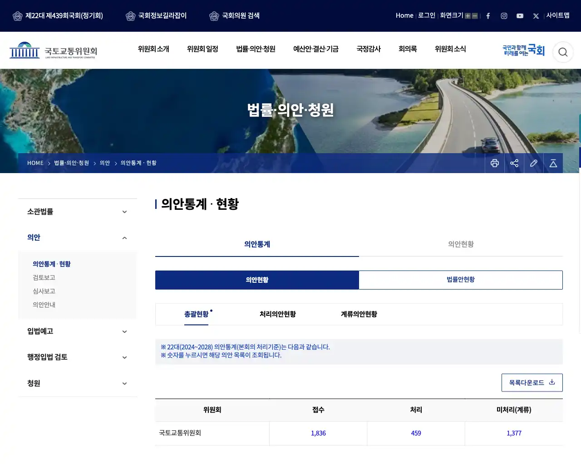Viewport: 581px width, 464px height.
Task: Click the 국토교통위원회 logo
Action: [54, 50]
